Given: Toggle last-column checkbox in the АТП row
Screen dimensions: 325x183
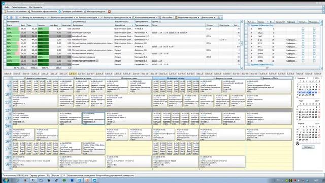Looking at the screenshot, I should coord(314,29).
